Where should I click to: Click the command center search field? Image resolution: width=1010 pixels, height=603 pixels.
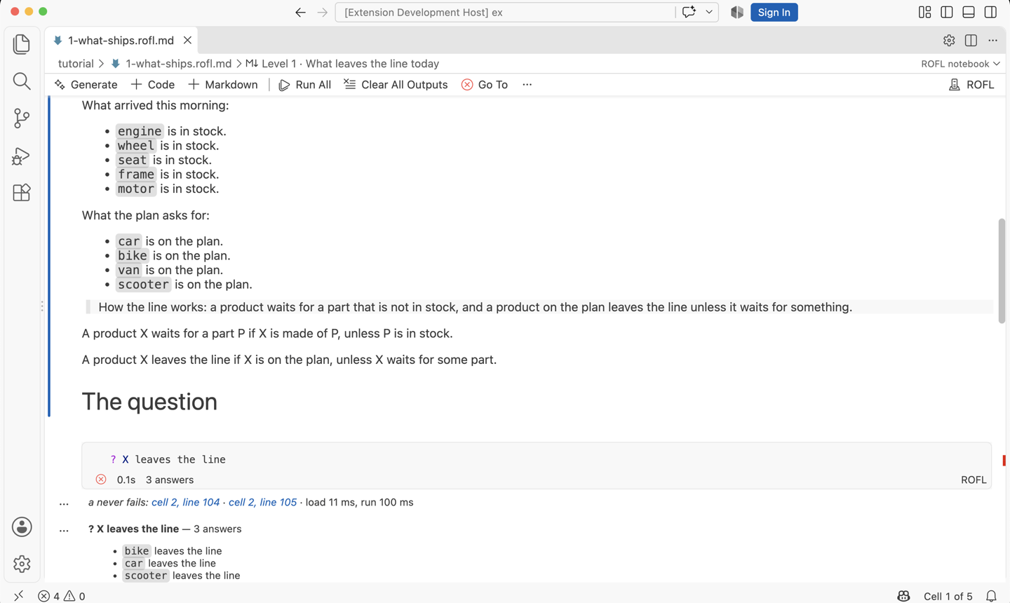(505, 12)
